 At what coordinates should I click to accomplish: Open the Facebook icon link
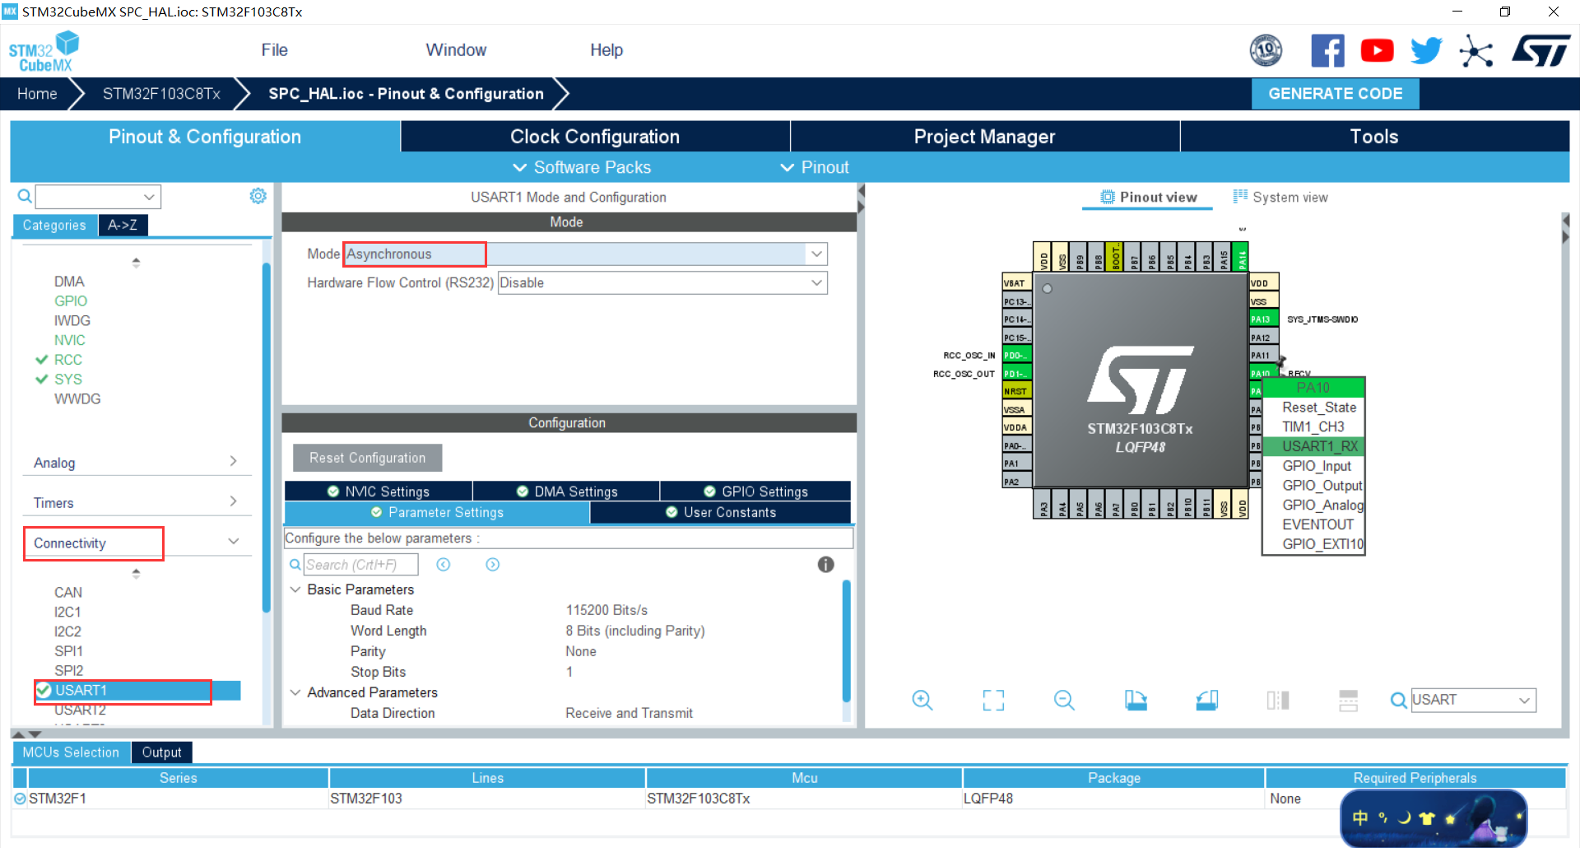pyautogui.click(x=1327, y=51)
